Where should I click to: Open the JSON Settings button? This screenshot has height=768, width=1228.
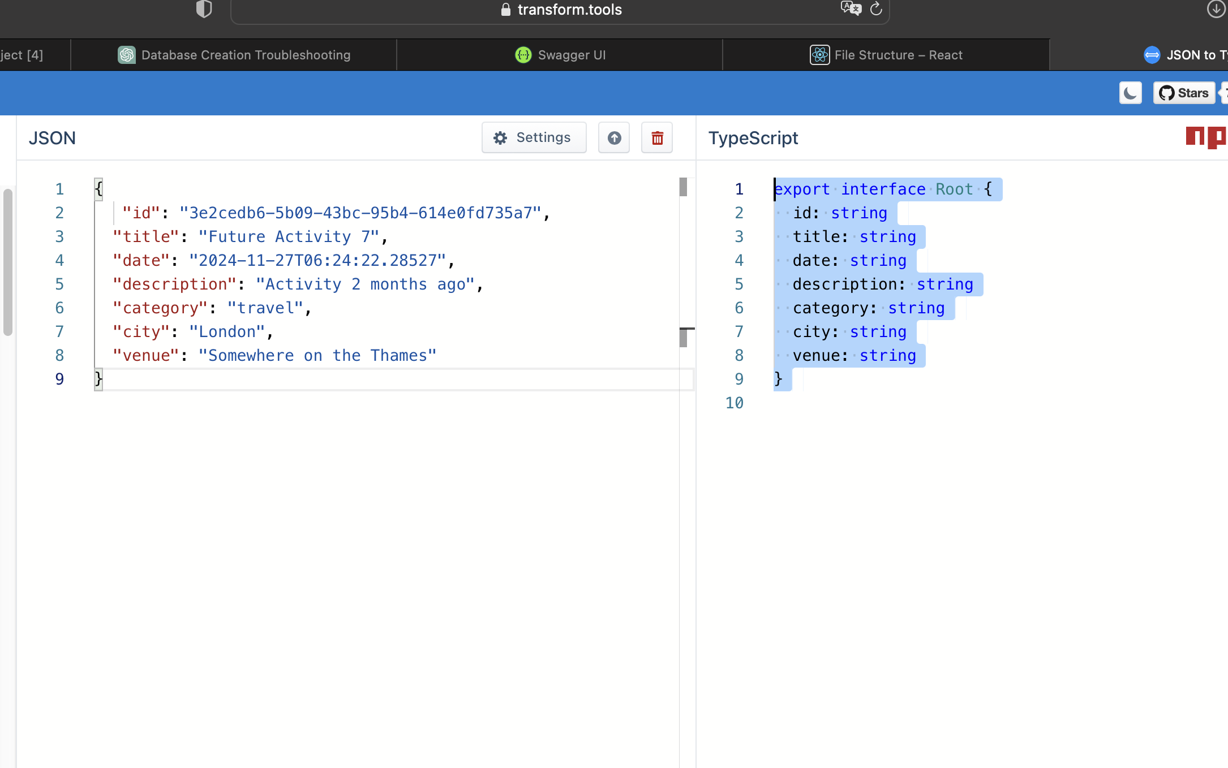pyautogui.click(x=533, y=137)
